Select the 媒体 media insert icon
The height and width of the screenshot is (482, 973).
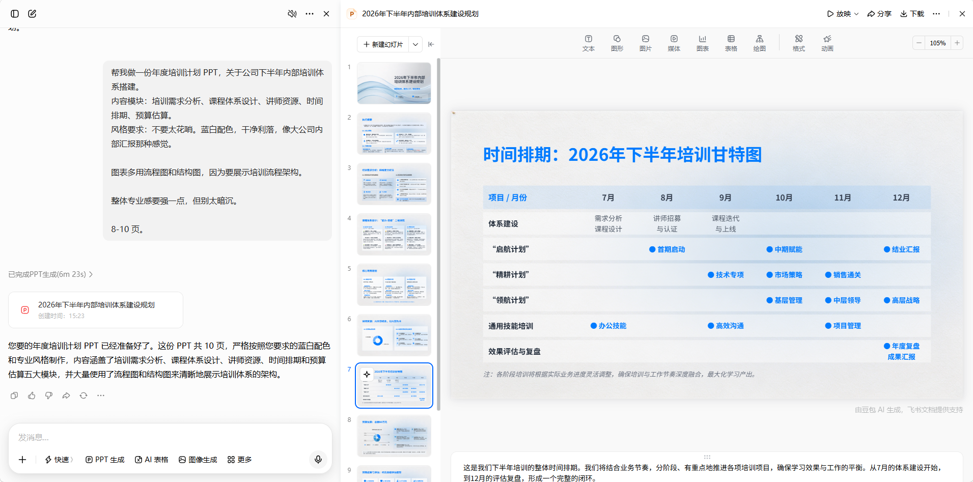(x=674, y=43)
